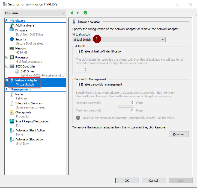Viewport: 197px width, 188px height.
Task: Collapse the Hardware section header
Action: click(7, 20)
